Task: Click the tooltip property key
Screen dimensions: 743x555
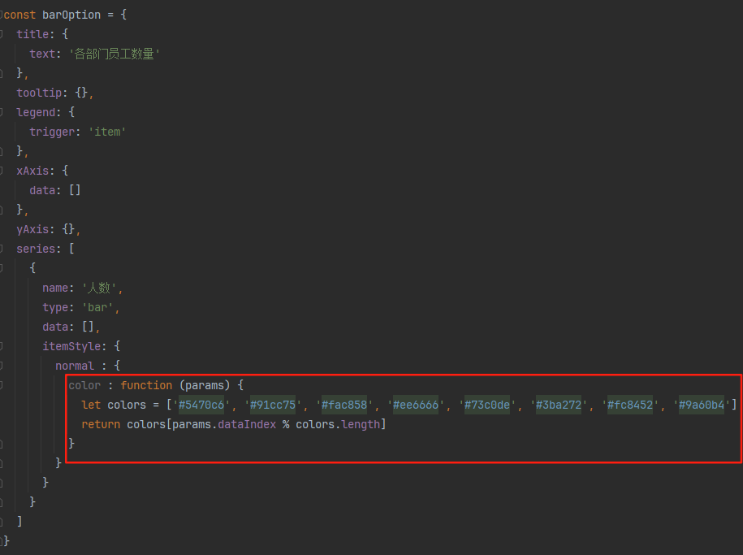Action: click(x=39, y=93)
